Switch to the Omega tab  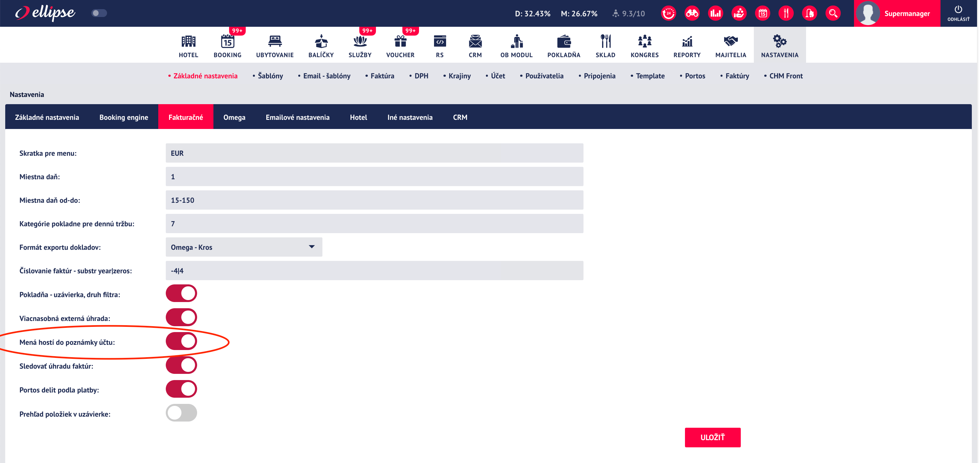[234, 117]
